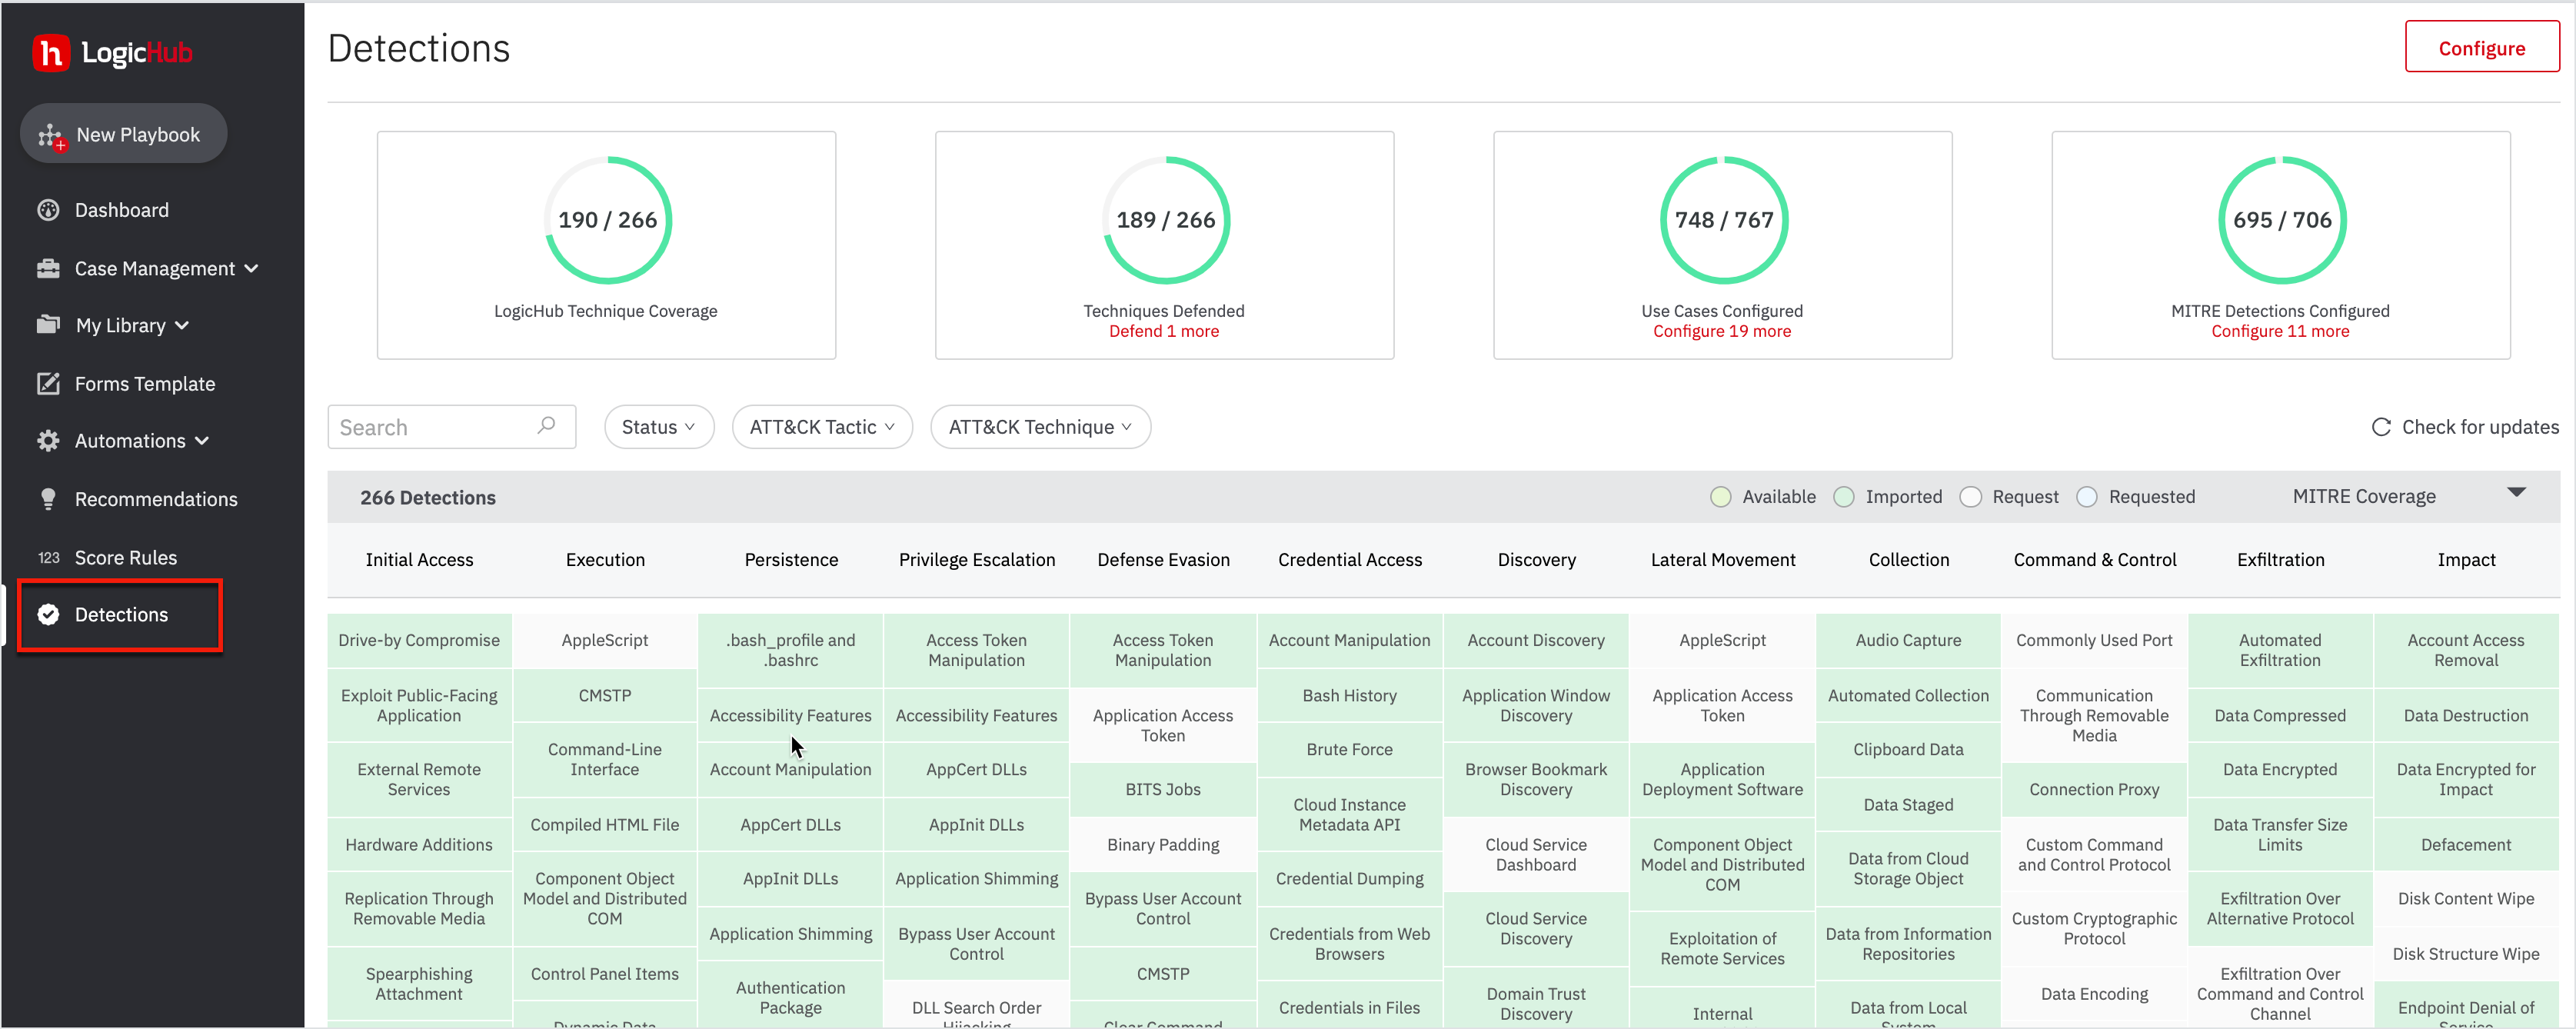Click the Score Rules 123 icon
The image size is (2576, 1029).
coord(49,558)
